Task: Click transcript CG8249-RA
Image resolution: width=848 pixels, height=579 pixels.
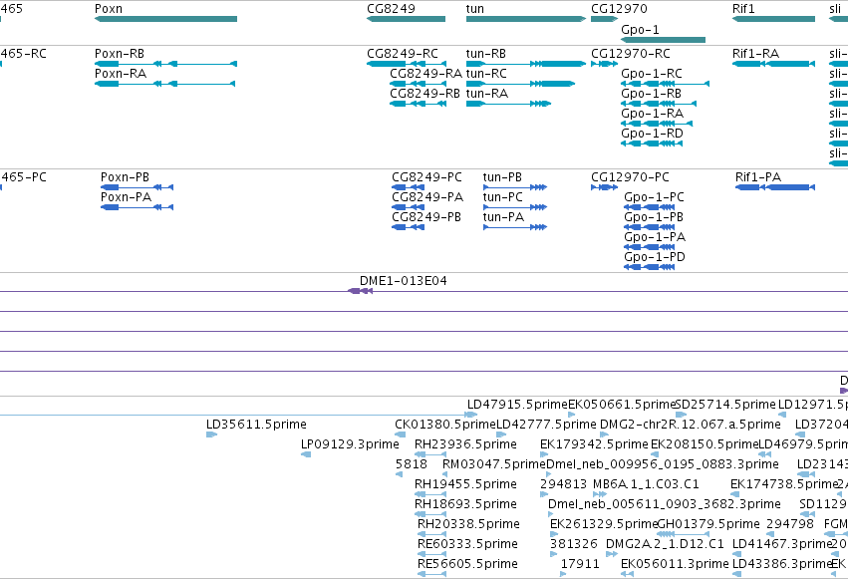Action: coord(419,84)
